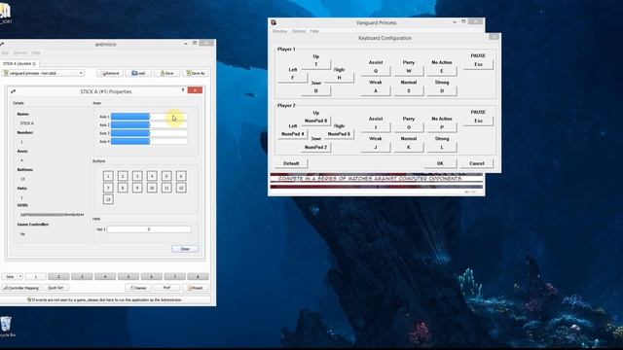Click Player 1 Left key button F
This screenshot has width=623, height=350.
(293, 78)
